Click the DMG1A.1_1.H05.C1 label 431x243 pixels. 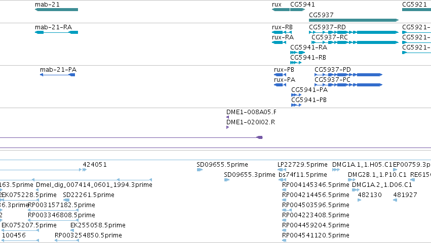(x=362, y=165)
